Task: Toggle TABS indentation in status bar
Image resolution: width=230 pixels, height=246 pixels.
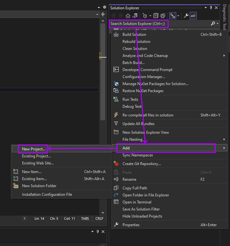Action: click(x=85, y=218)
